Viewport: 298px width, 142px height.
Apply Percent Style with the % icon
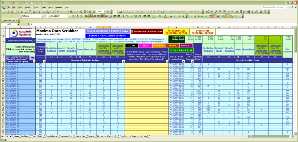pyautogui.click(x=127, y=16)
